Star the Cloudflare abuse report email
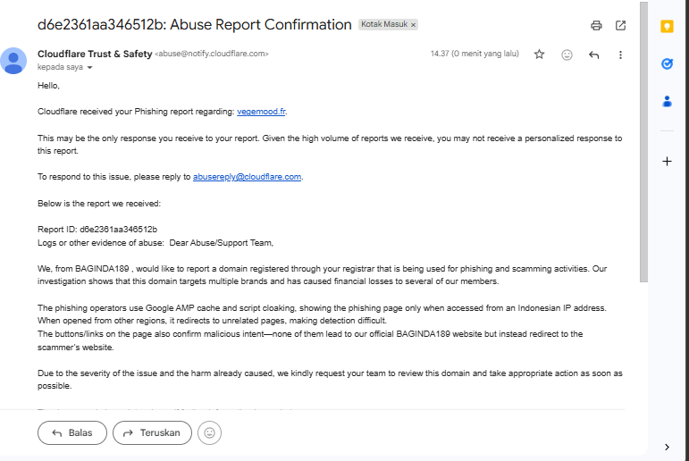This screenshot has width=689, height=461. pyautogui.click(x=539, y=54)
